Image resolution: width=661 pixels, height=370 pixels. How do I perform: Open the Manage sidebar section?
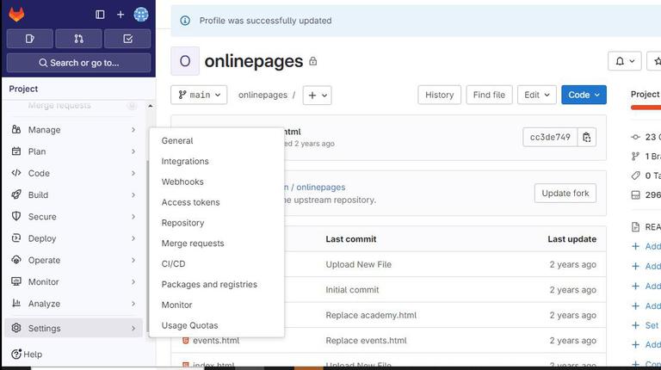click(74, 130)
